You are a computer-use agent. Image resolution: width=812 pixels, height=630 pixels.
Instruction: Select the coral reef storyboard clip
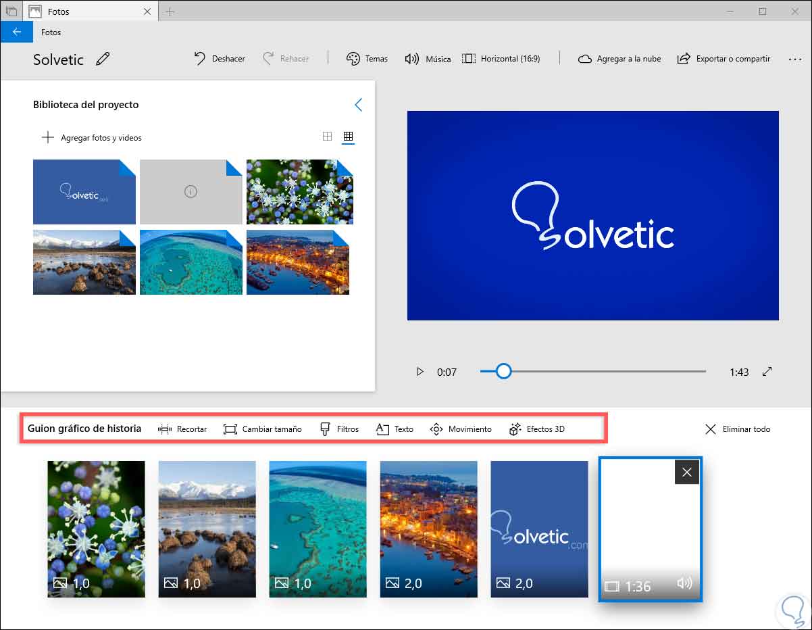point(318,529)
